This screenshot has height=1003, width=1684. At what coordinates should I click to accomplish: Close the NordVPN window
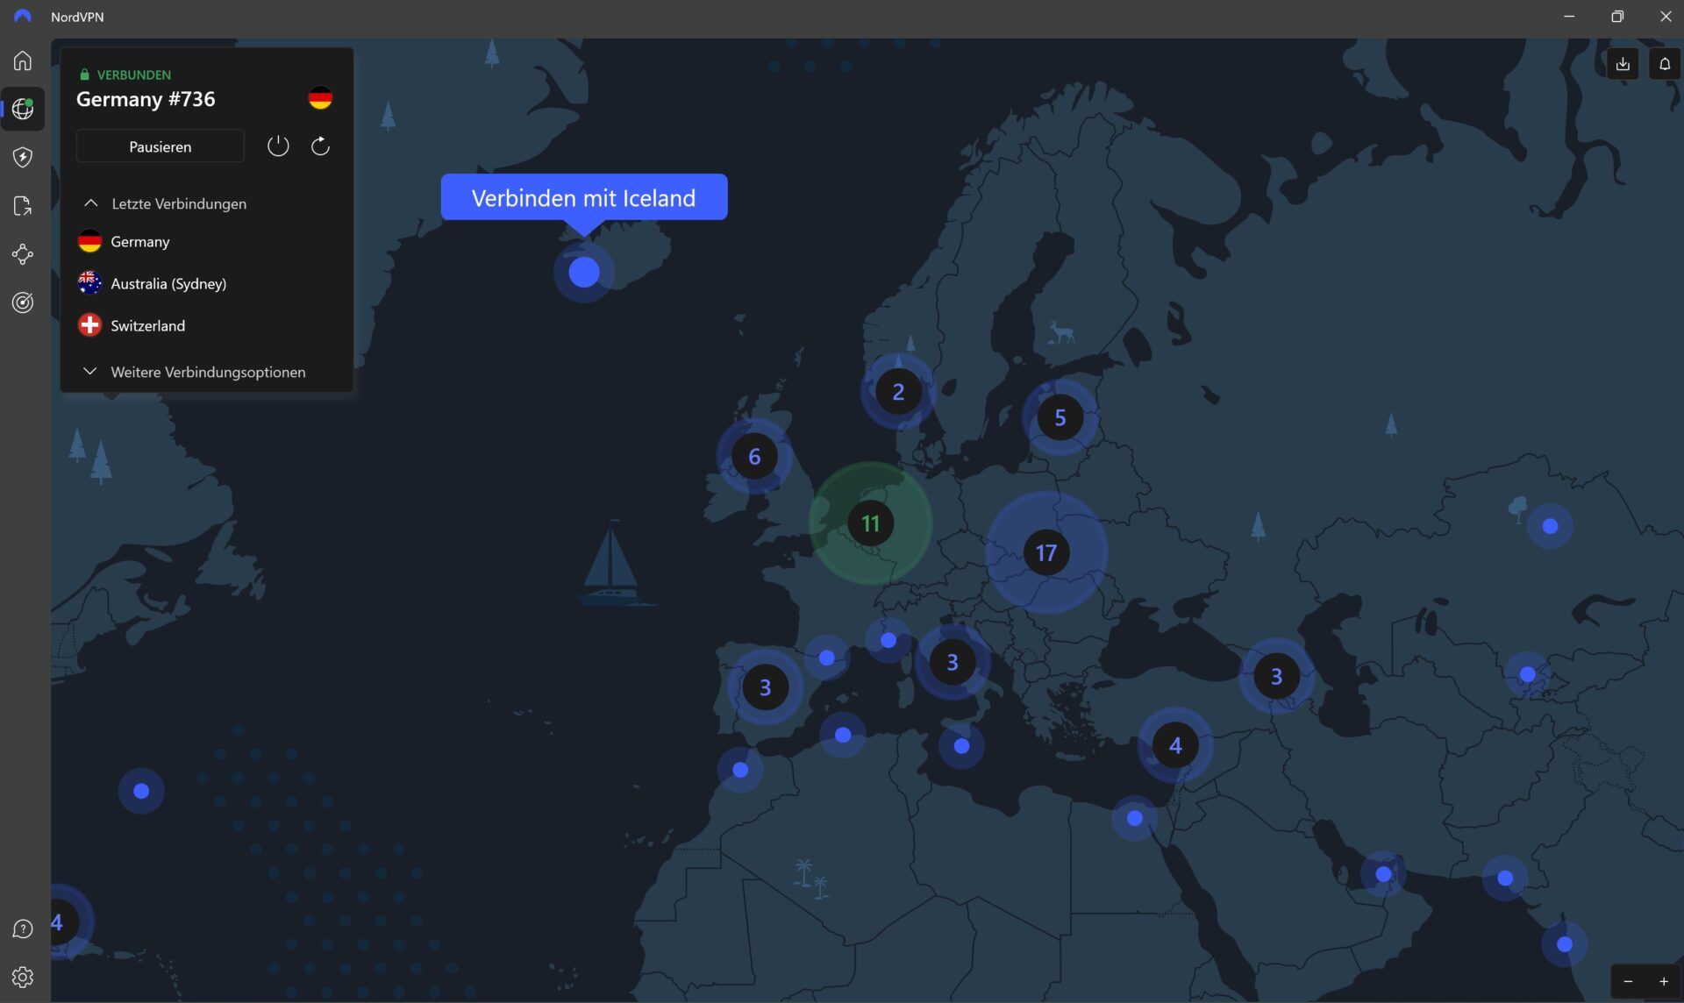[x=1665, y=17]
